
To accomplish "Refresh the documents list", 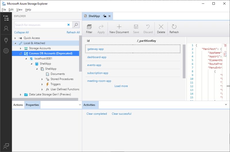I will point(174,29).
